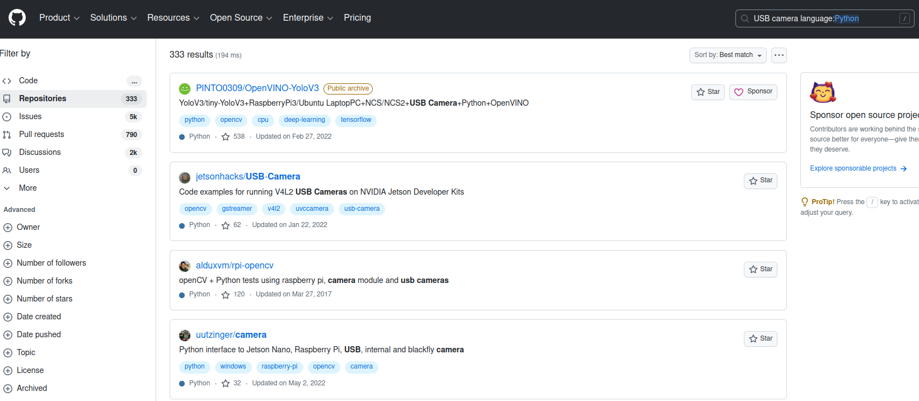Click jetsonhacks avatar icon
The width and height of the screenshot is (919, 401).
[185, 178]
